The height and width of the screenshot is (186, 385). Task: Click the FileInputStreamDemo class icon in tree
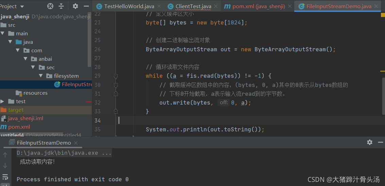pyautogui.click(x=57, y=85)
